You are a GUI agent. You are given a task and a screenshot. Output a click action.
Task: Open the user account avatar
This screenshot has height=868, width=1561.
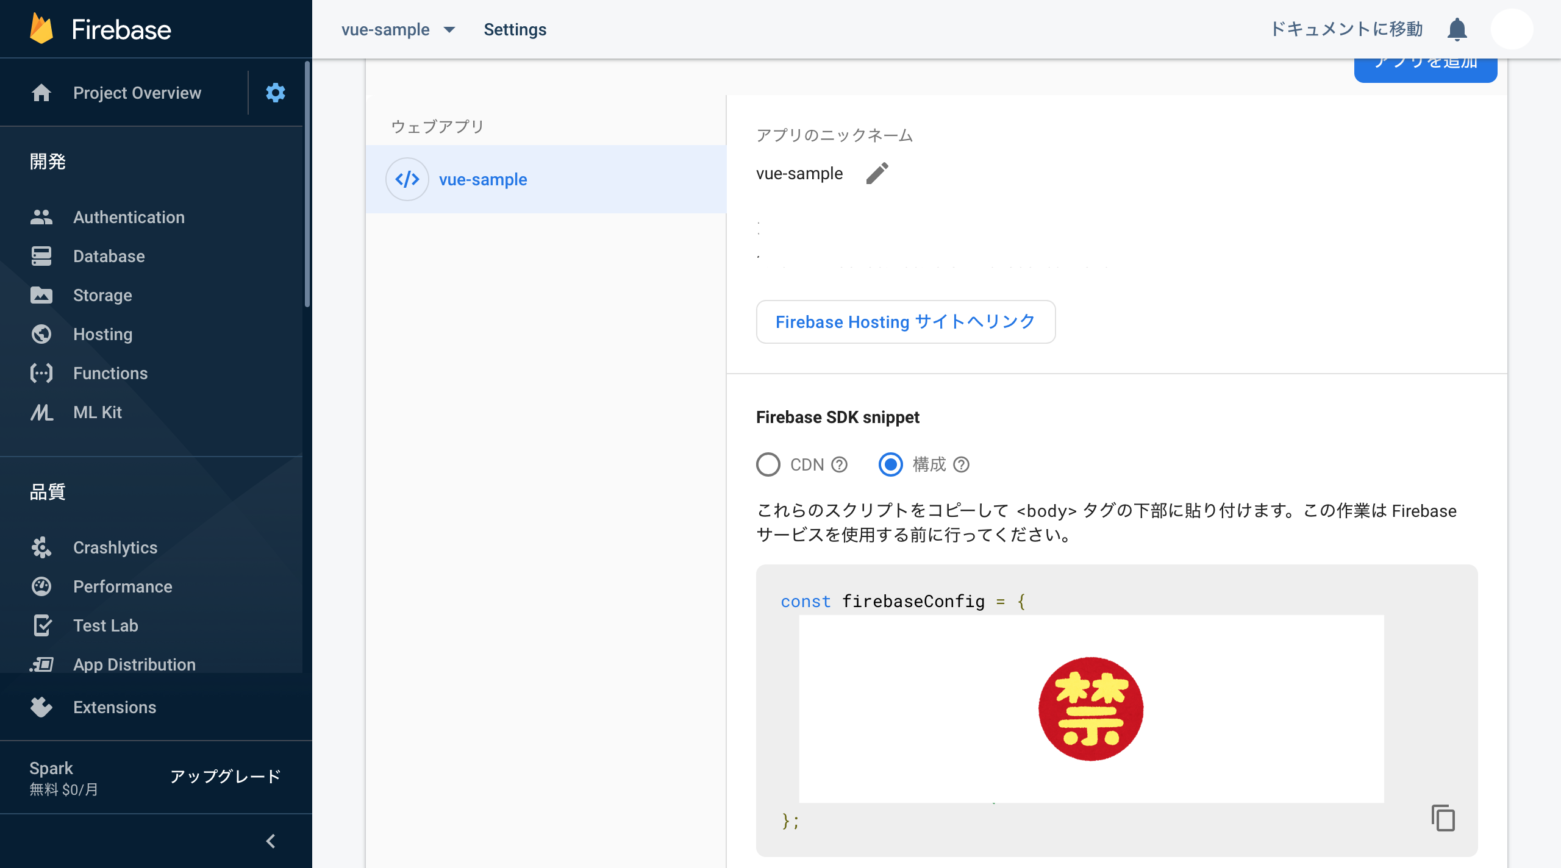point(1512,29)
